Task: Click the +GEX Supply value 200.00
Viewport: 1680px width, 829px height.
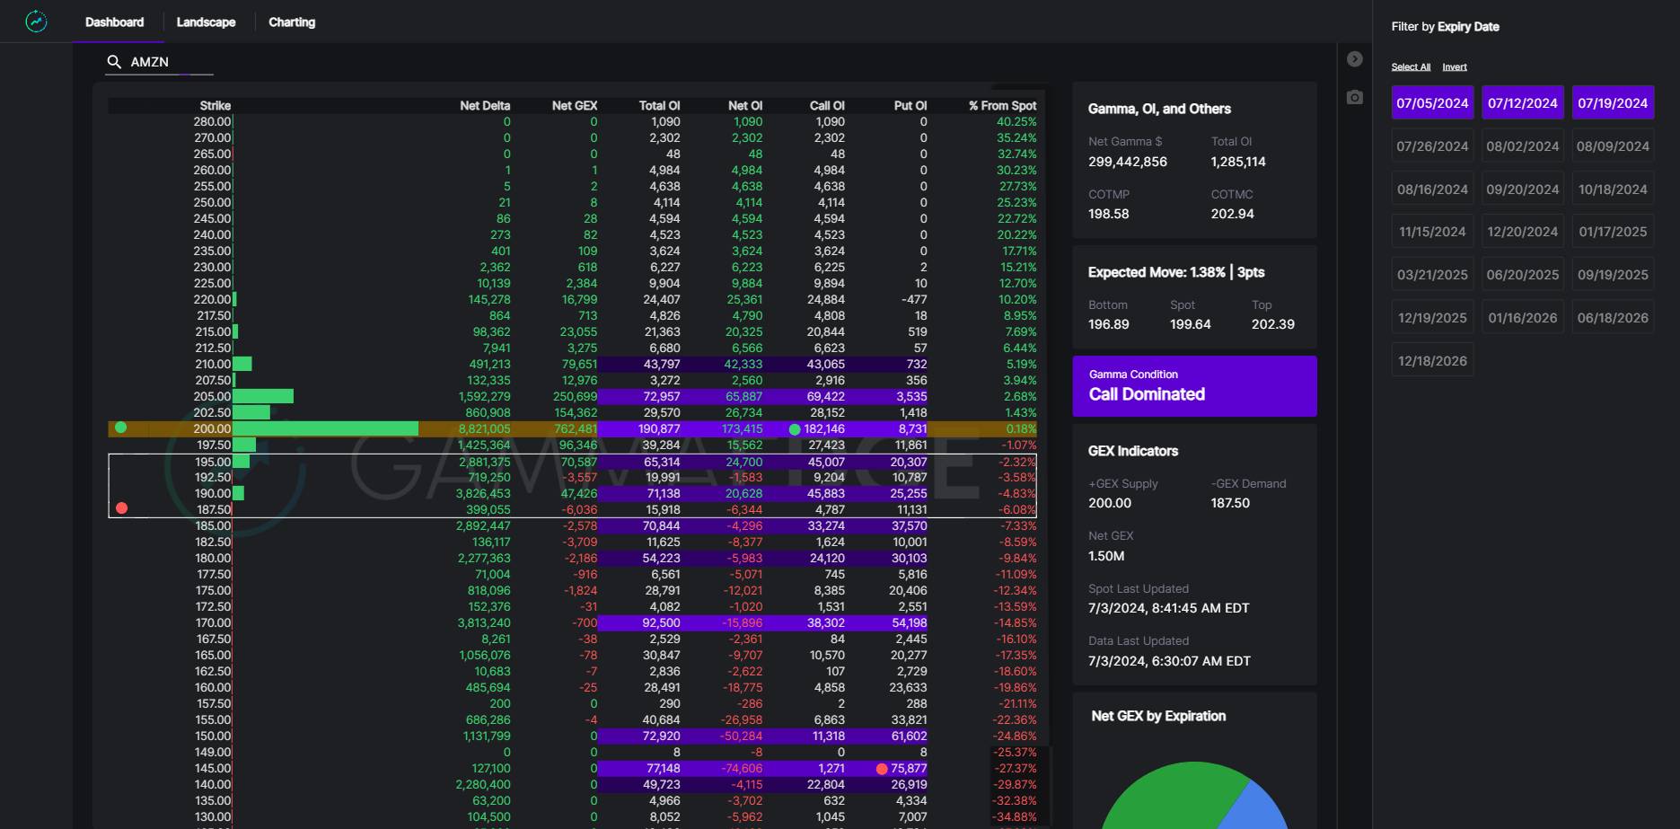Action: [x=1110, y=503]
